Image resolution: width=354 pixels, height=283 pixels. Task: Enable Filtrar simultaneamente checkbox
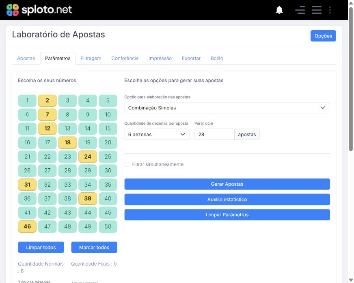(127, 164)
